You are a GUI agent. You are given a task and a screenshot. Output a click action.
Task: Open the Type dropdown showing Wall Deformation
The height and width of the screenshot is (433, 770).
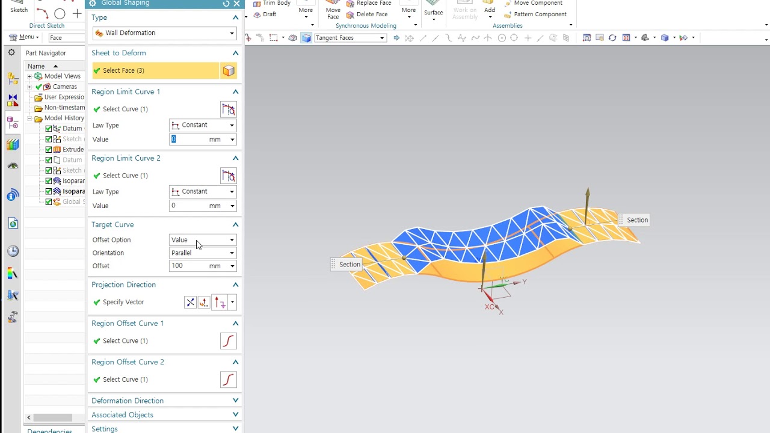pos(165,33)
